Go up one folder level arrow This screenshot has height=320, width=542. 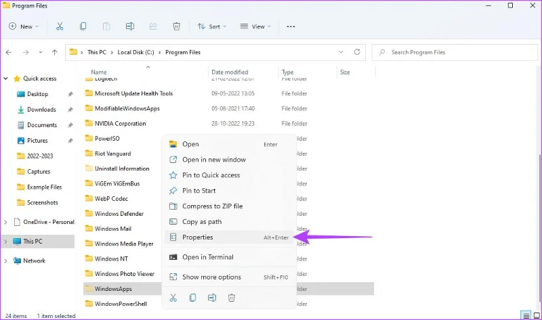pyautogui.click(x=55, y=52)
